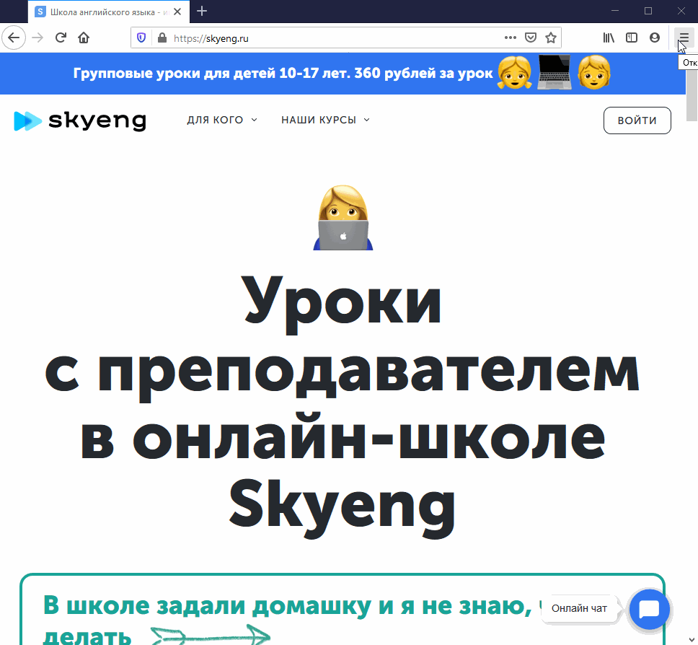Open a new browser tab

[x=202, y=11]
